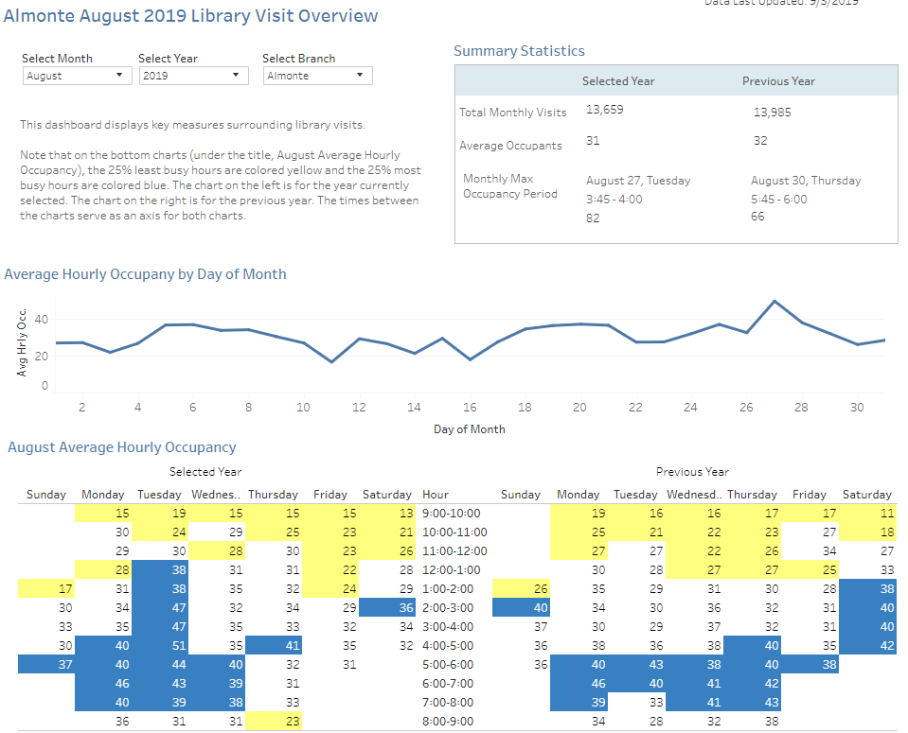This screenshot has width=908, height=733.
Task: Click the 'Average Occupants' row label
Action: coord(510,146)
